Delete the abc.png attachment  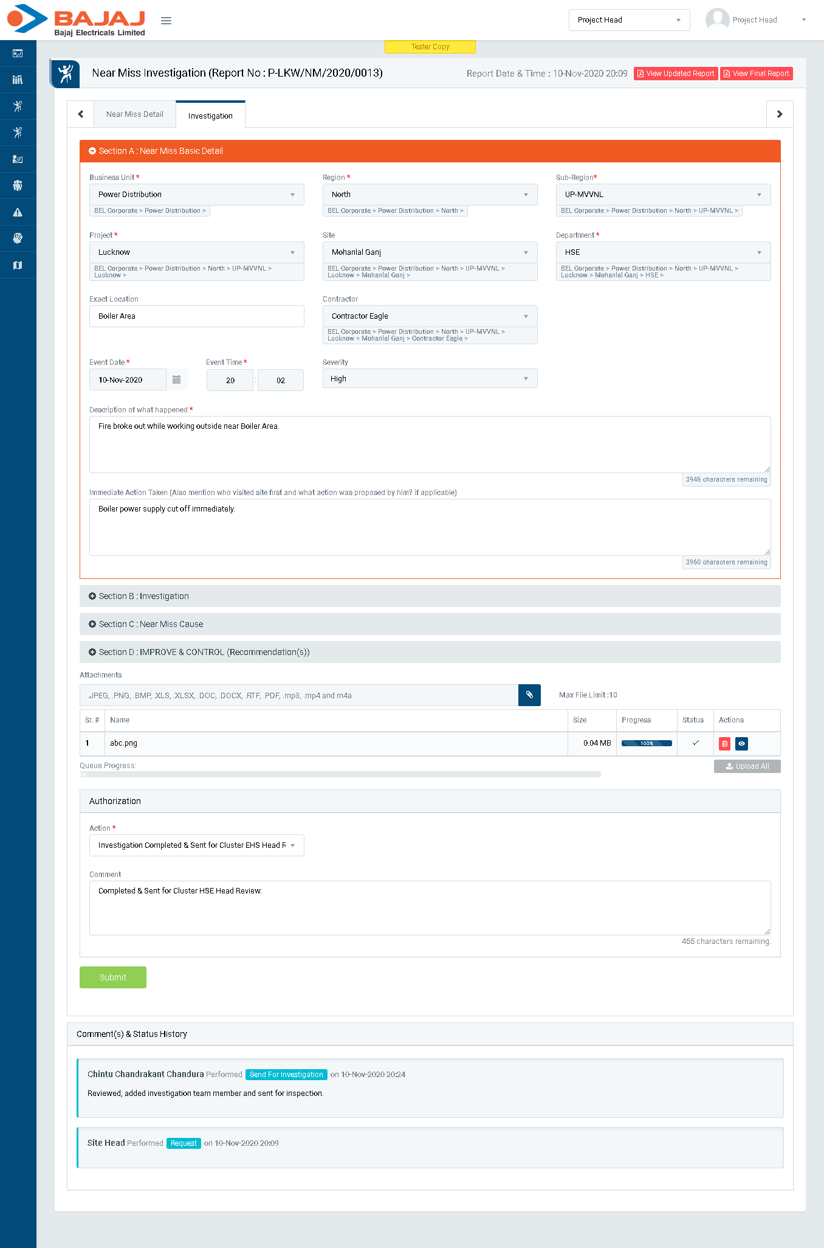click(x=724, y=743)
